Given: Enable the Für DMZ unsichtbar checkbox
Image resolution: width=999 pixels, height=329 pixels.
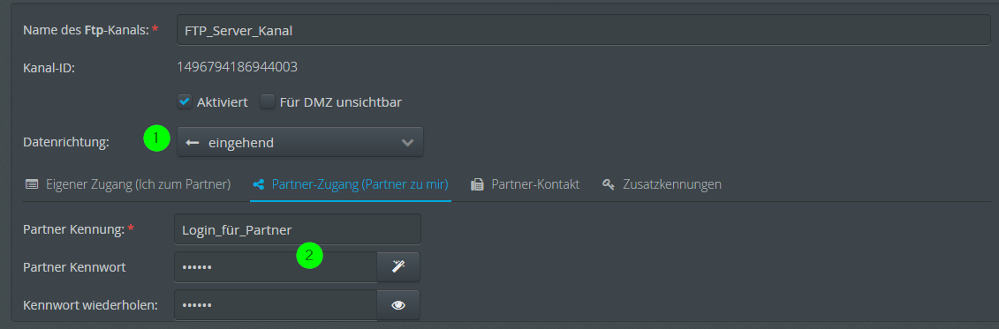Looking at the screenshot, I should (268, 101).
